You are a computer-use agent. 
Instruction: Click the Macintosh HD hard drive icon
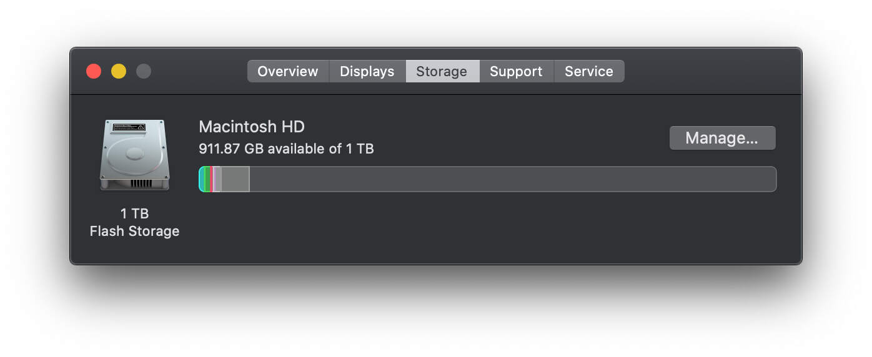[134, 155]
